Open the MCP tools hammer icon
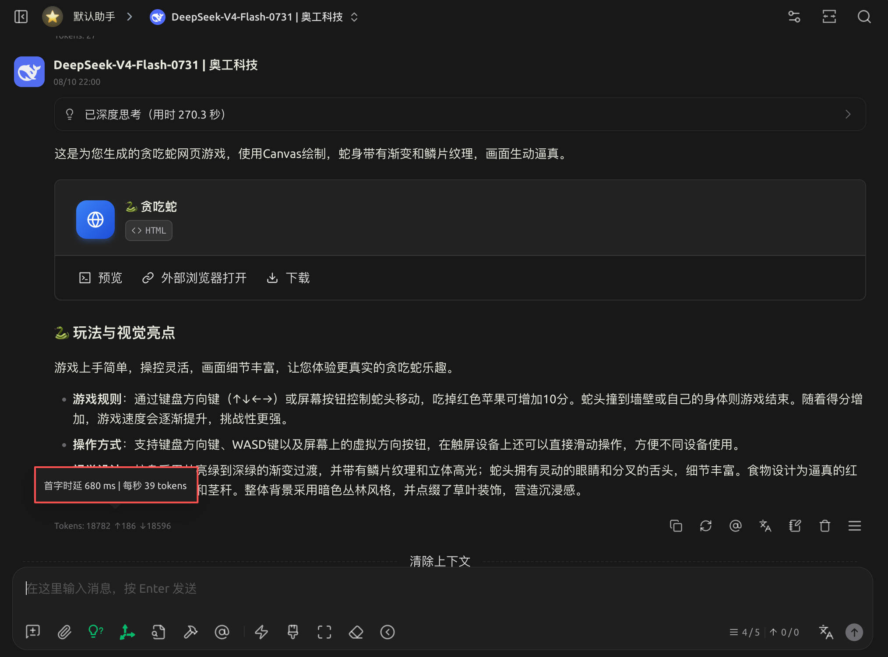888x657 pixels. point(190,632)
